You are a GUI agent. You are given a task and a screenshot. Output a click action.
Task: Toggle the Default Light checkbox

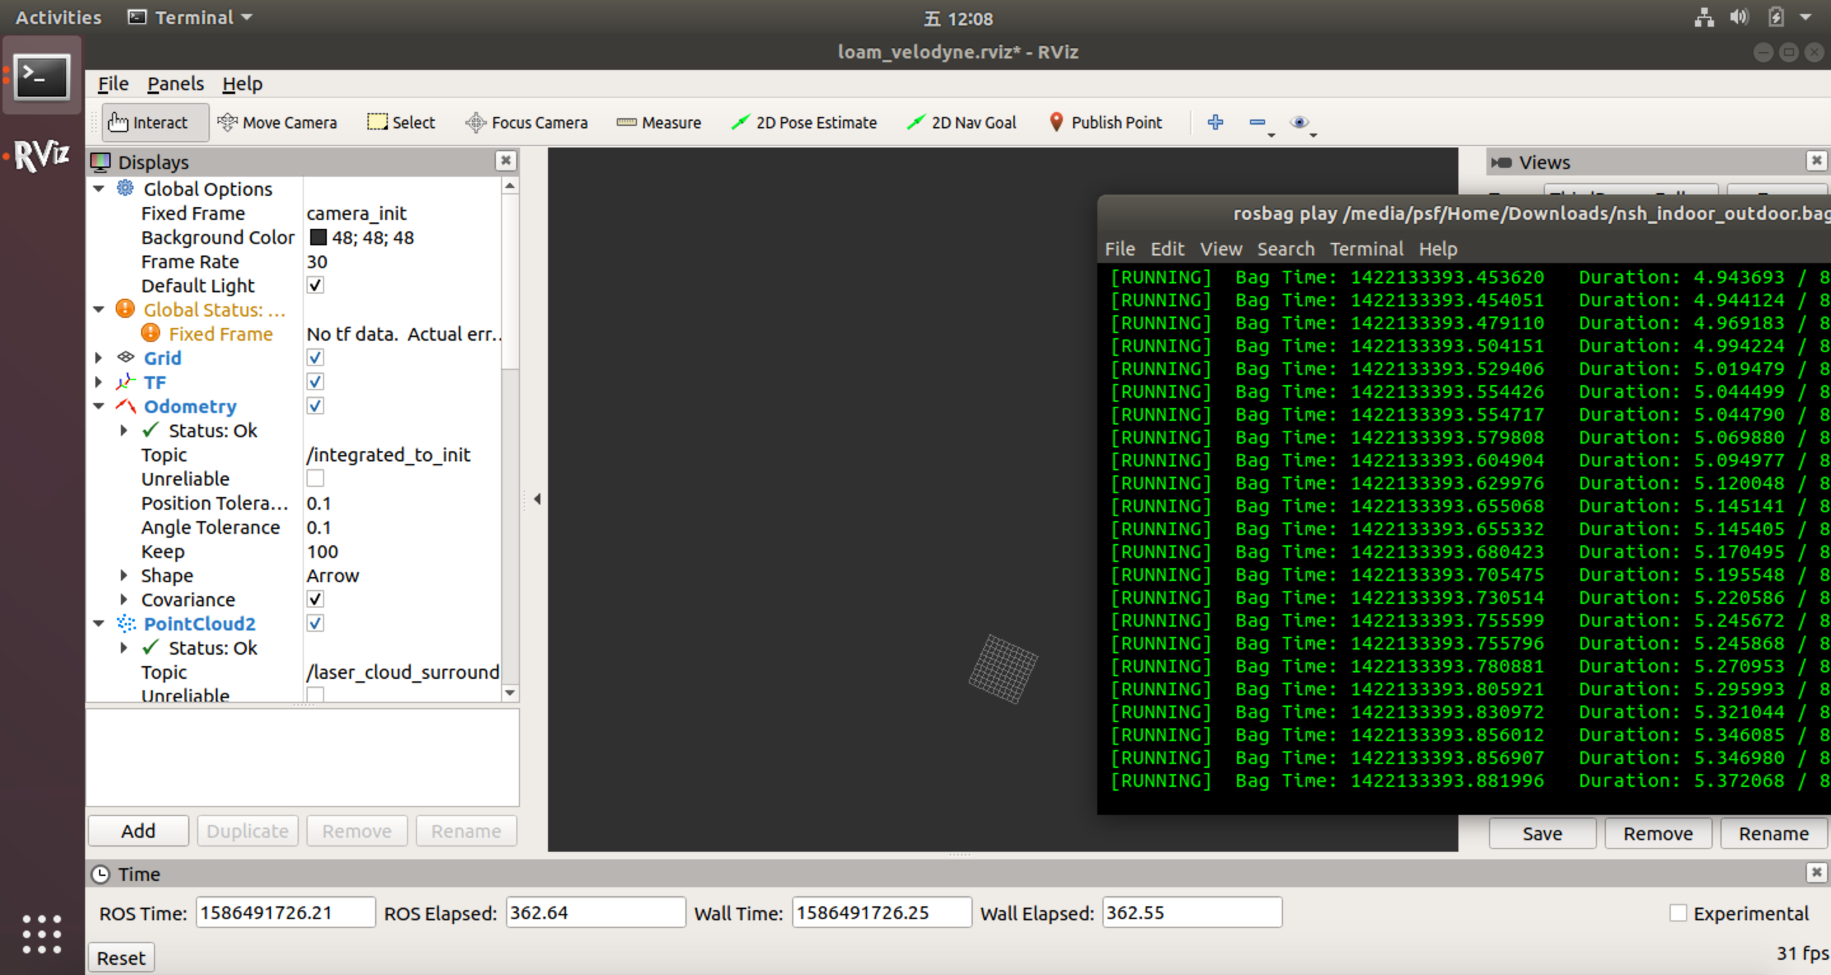315,285
